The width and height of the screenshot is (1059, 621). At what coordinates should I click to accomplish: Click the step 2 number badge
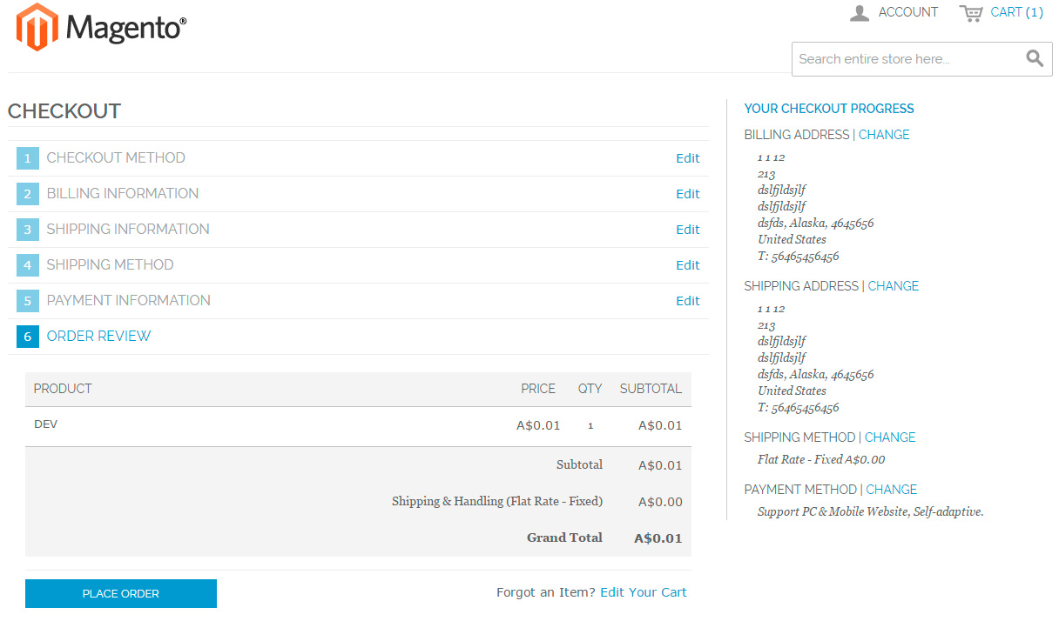(28, 194)
